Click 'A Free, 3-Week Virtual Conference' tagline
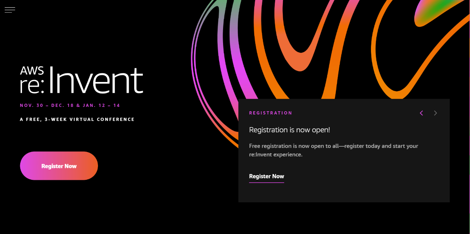 pos(77,119)
